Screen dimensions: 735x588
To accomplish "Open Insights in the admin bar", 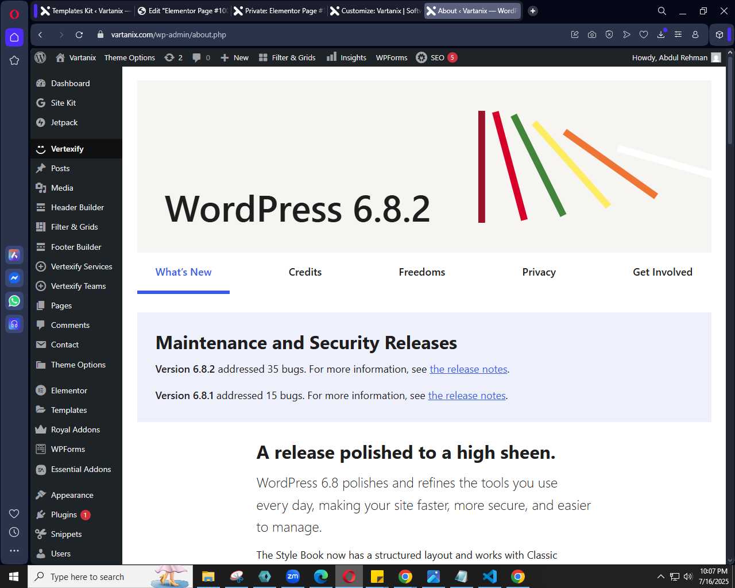I will (x=346, y=57).
